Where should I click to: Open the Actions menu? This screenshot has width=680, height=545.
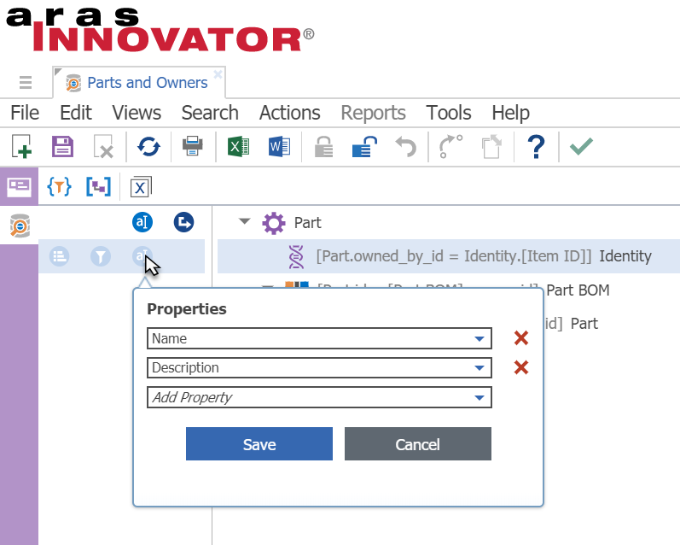tap(289, 113)
